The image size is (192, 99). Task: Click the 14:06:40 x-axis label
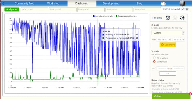(x=76, y=88)
